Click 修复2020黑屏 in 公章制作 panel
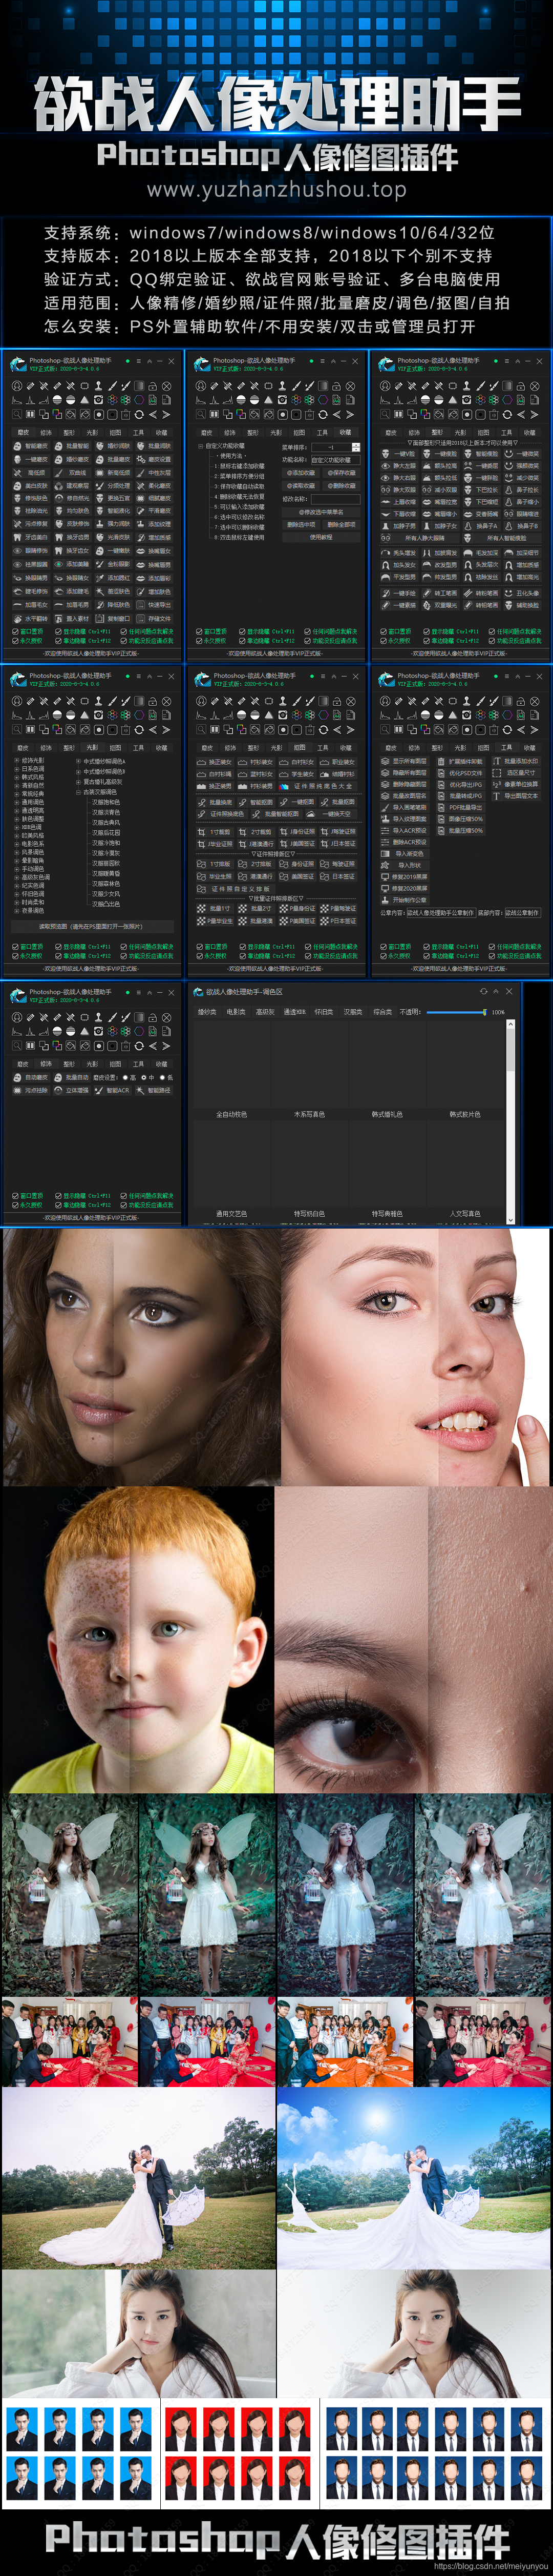This screenshot has height=2576, width=553. (x=405, y=888)
